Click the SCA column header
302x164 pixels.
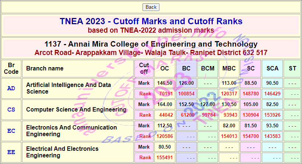click(x=272, y=69)
